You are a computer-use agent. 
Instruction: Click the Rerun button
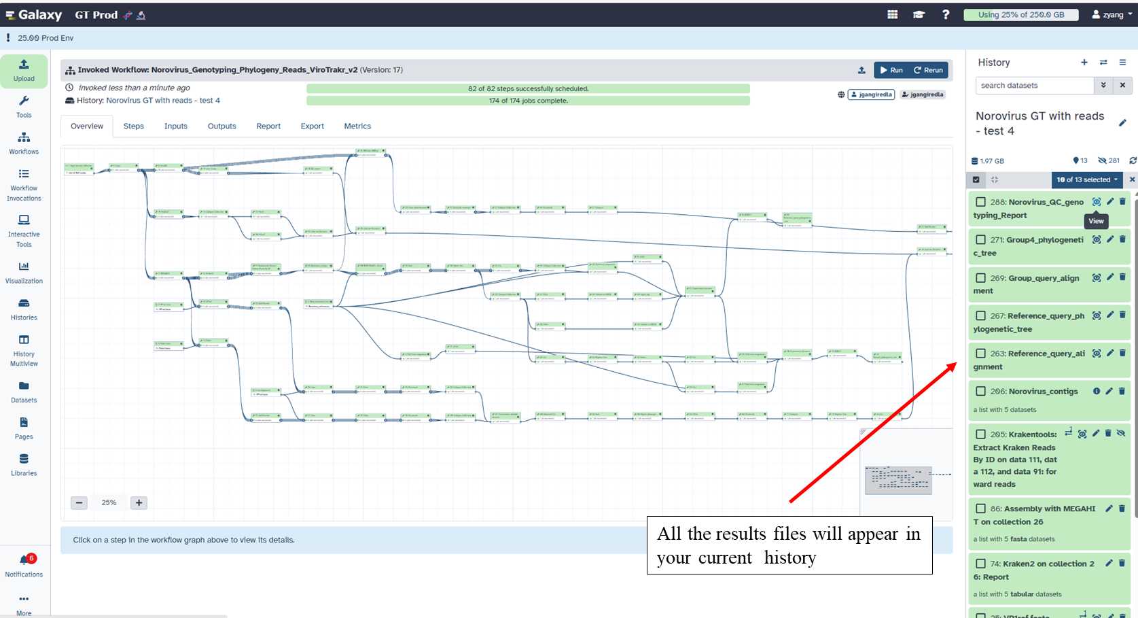(928, 70)
